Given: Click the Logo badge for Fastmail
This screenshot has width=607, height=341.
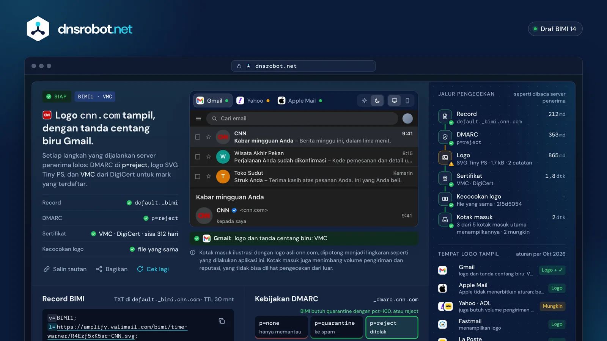Looking at the screenshot, I should [557, 324].
